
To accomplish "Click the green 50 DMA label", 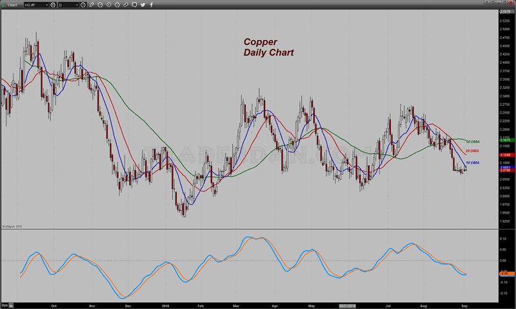I will tap(472, 141).
